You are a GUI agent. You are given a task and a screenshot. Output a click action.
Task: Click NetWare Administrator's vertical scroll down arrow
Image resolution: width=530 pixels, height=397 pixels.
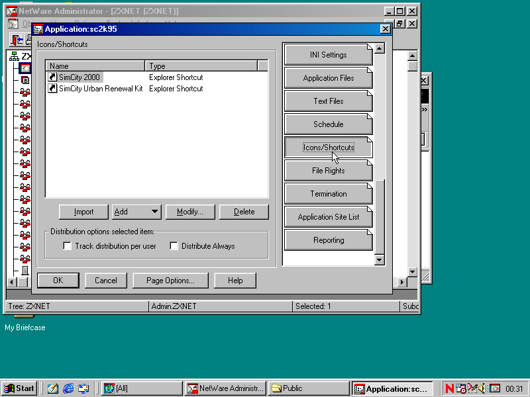tap(412, 271)
